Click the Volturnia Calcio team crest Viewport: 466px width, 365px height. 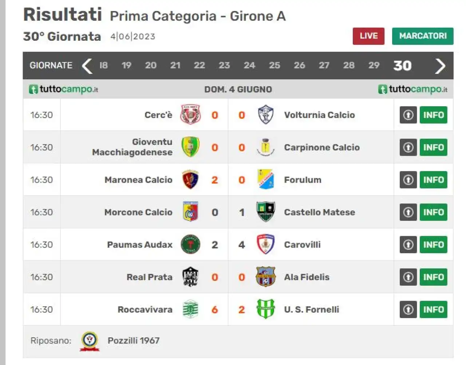tap(265, 115)
